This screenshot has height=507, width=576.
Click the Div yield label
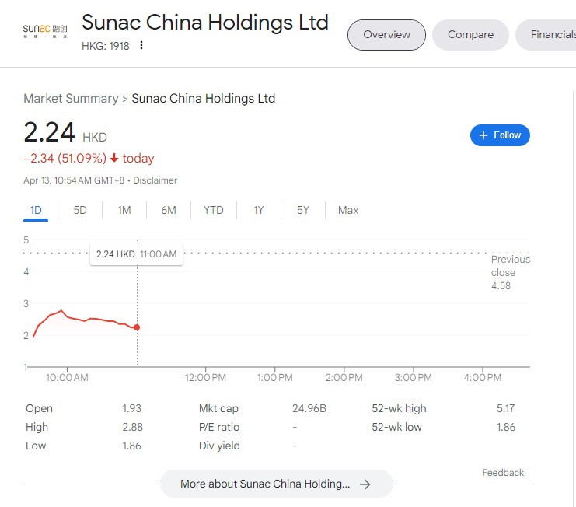tap(219, 446)
